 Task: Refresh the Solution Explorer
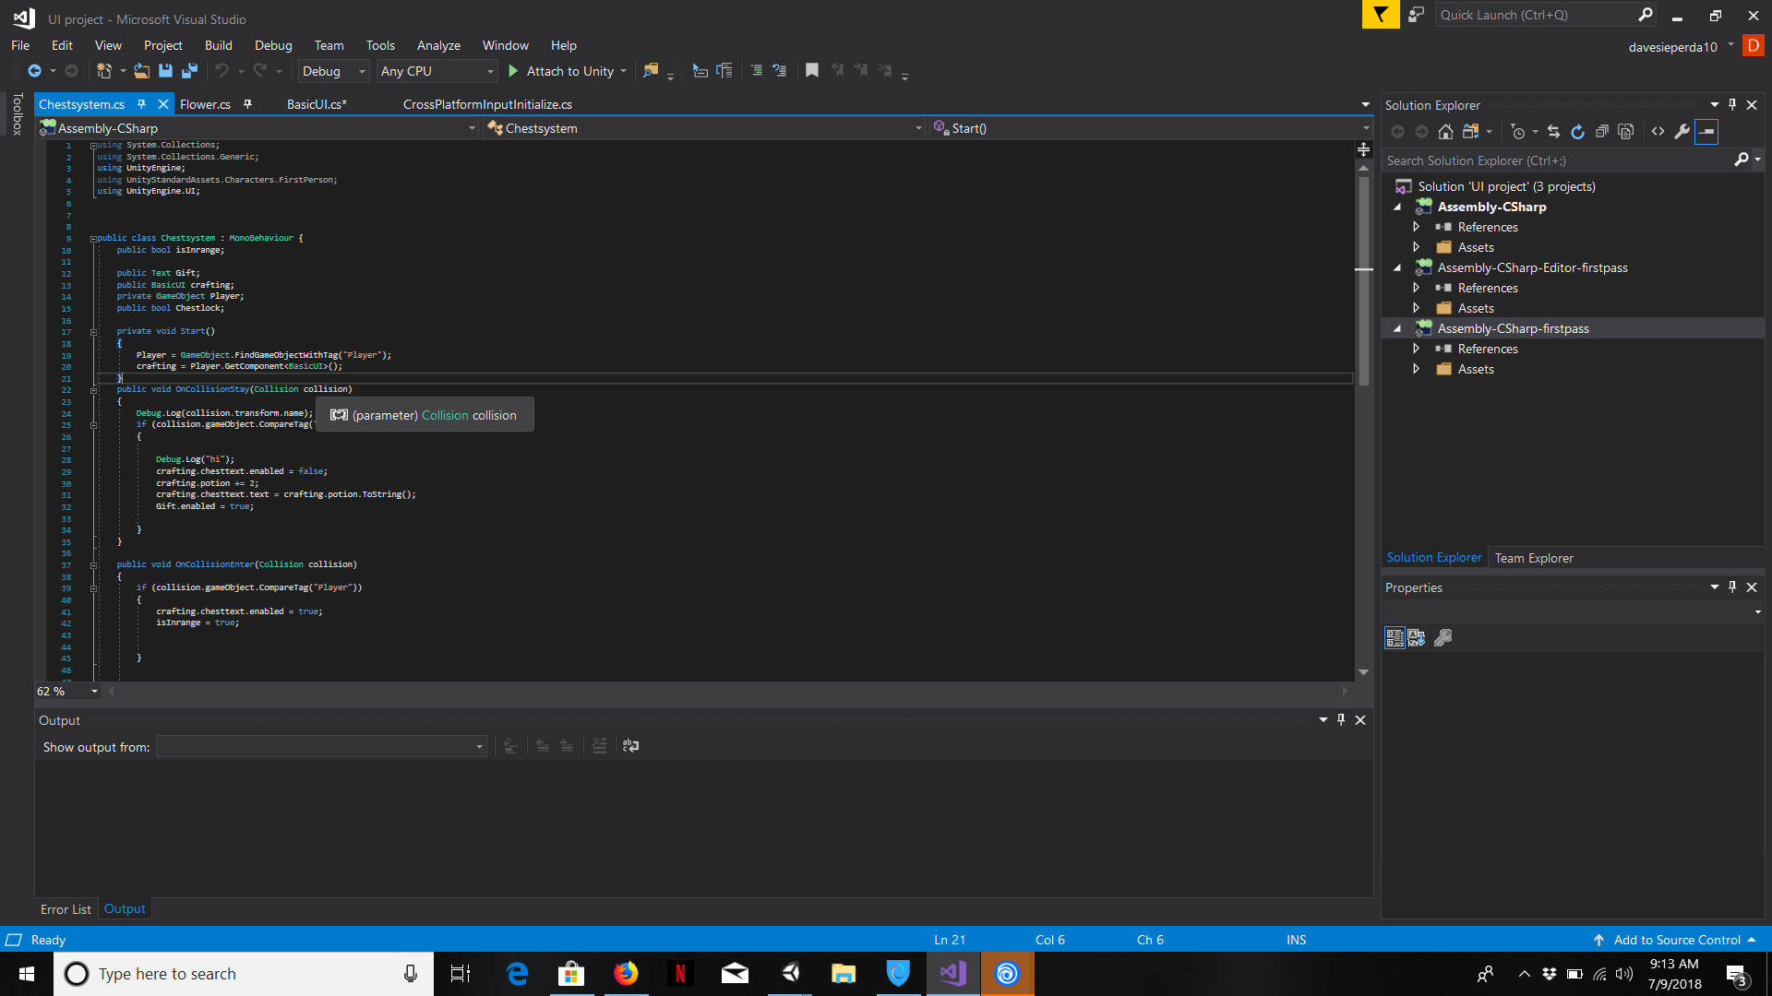(1577, 132)
